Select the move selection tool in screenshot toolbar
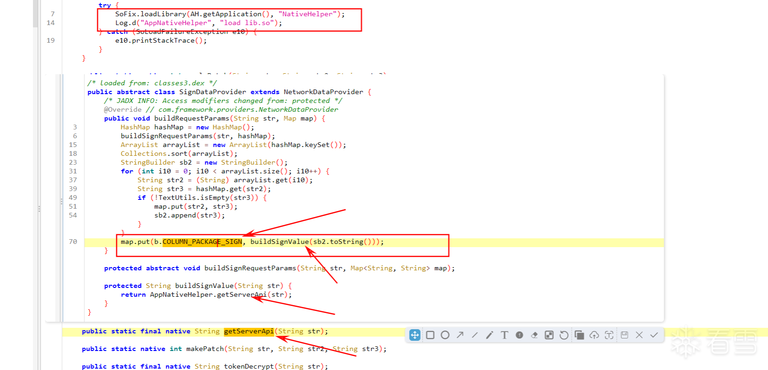The height and width of the screenshot is (370, 768). (x=415, y=335)
